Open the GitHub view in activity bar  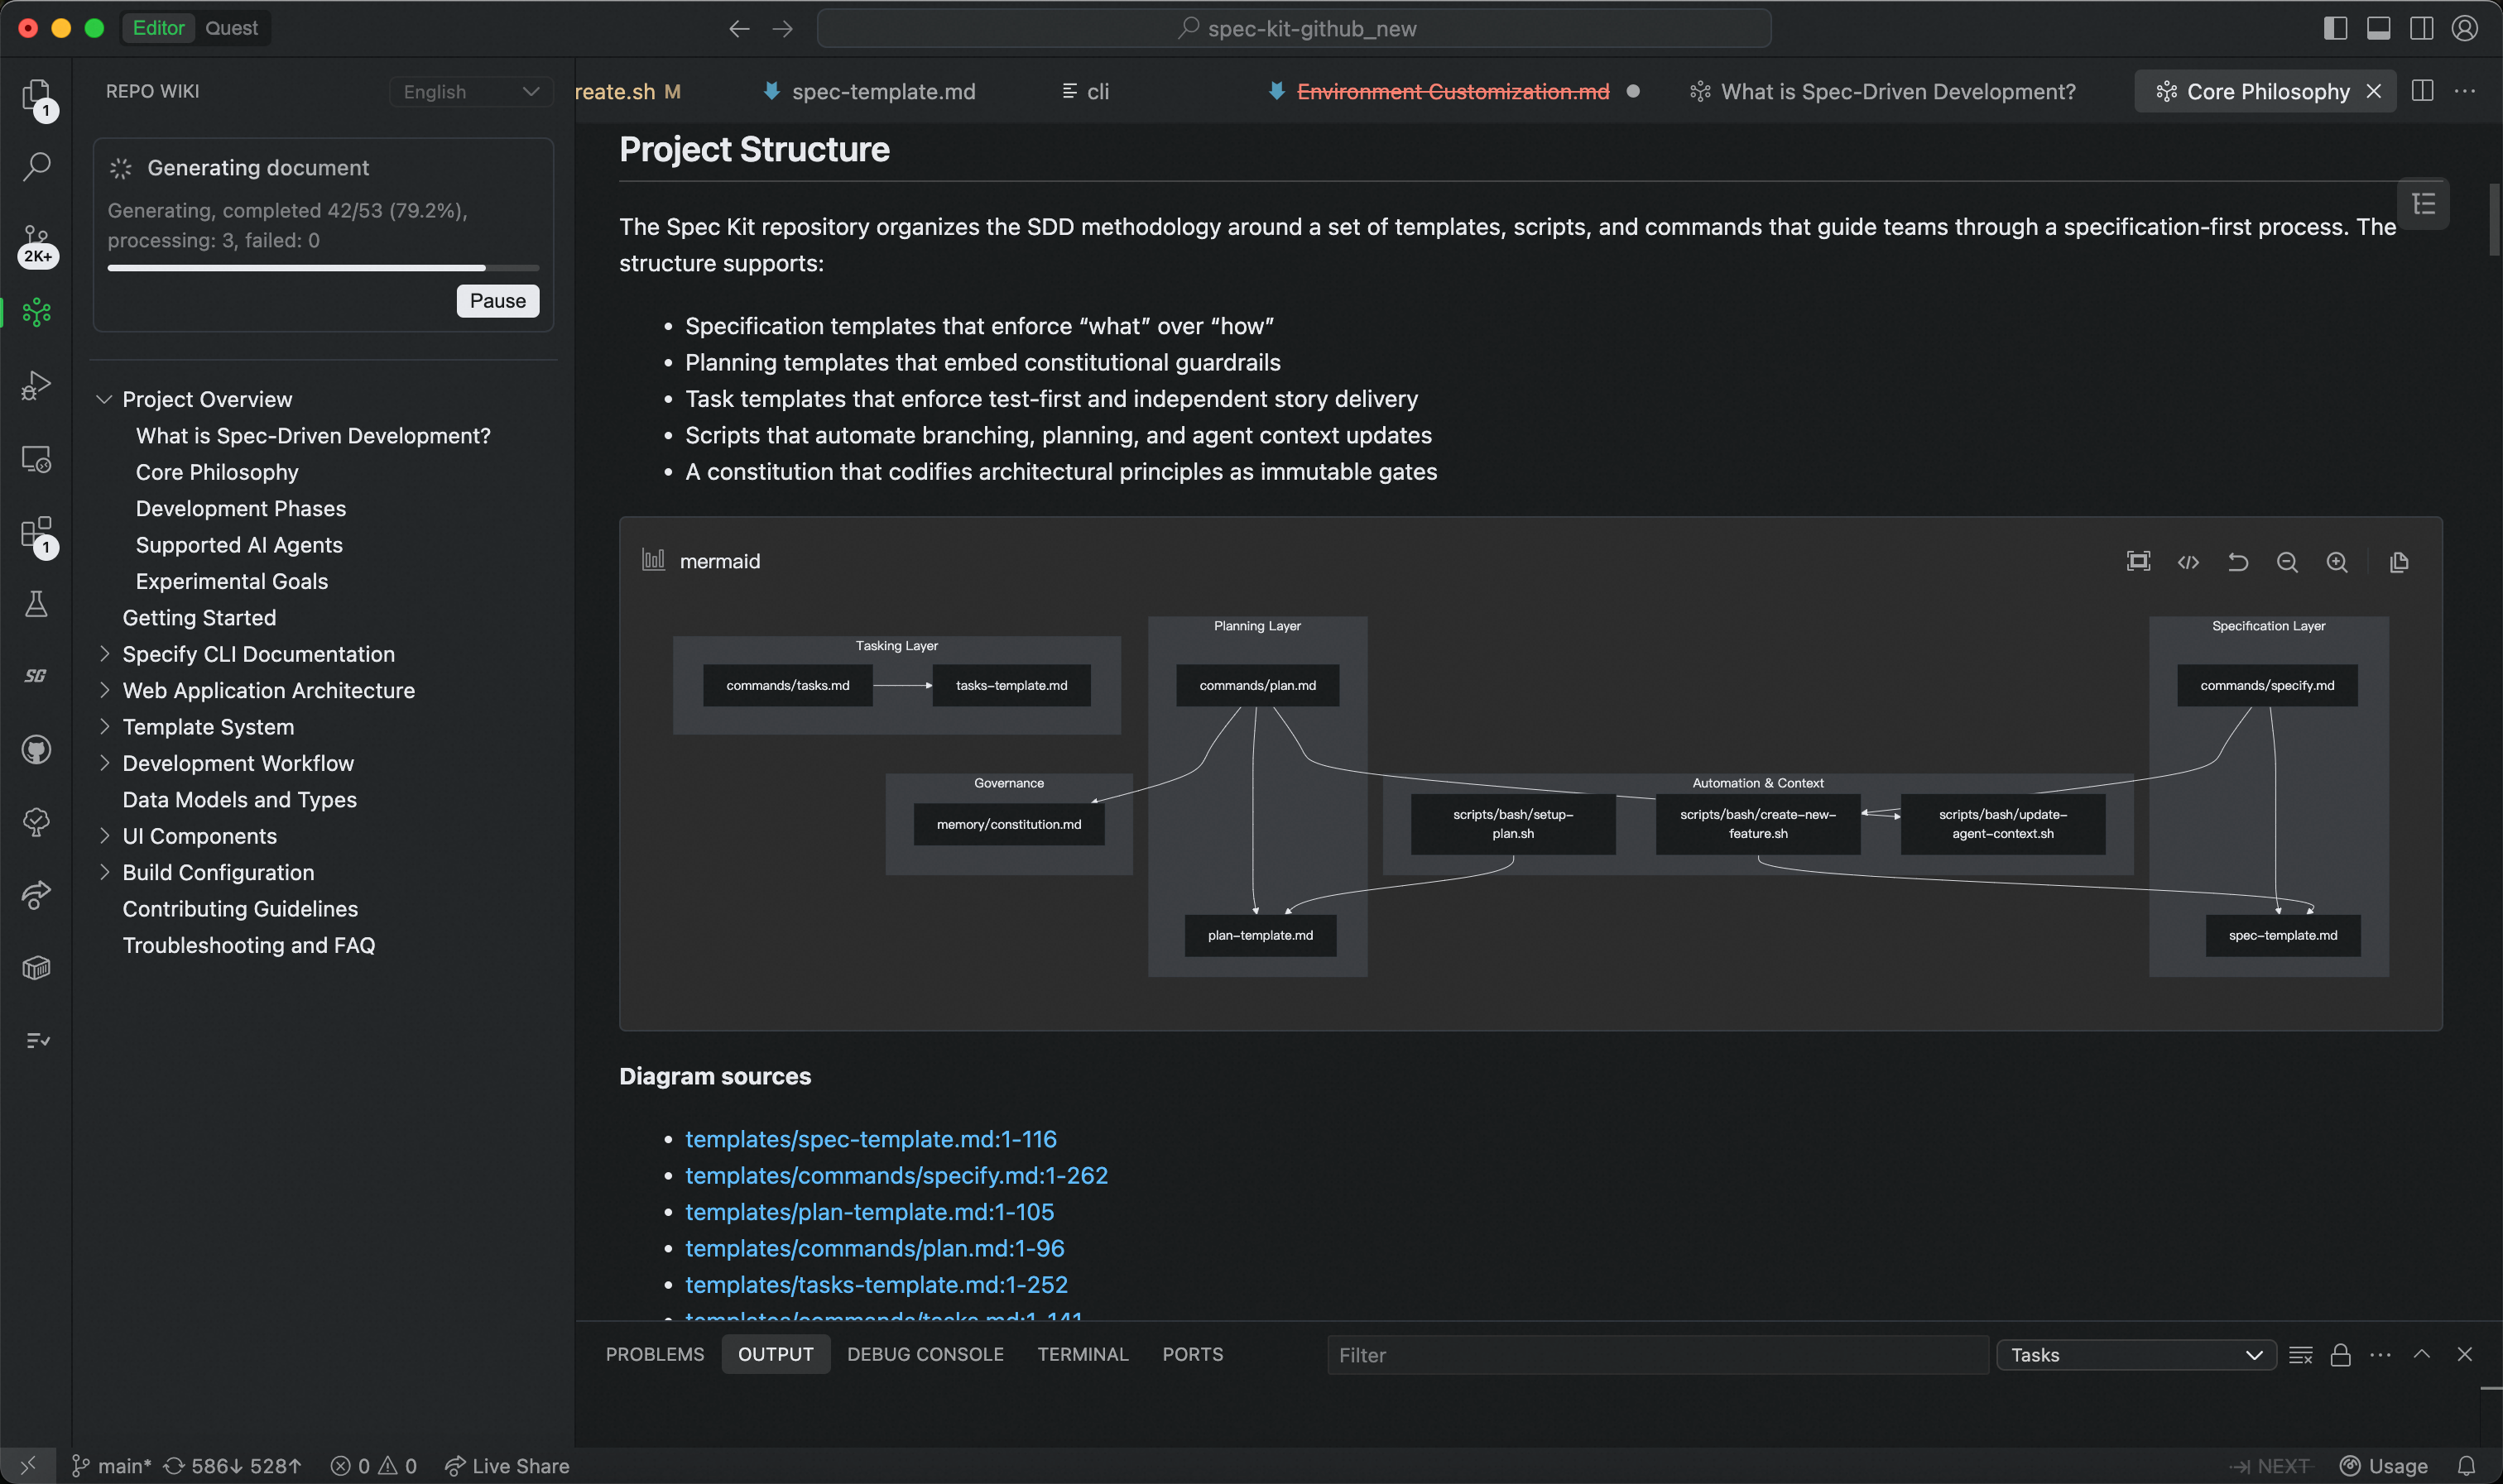(37, 749)
